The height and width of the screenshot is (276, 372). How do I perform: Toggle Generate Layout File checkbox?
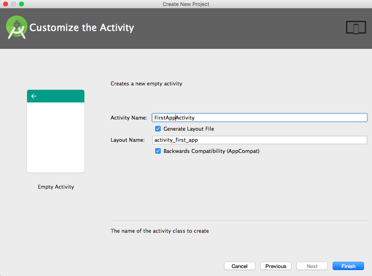point(158,129)
